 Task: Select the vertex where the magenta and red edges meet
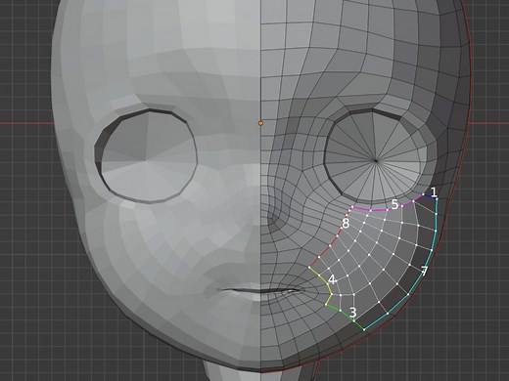tap(352, 207)
